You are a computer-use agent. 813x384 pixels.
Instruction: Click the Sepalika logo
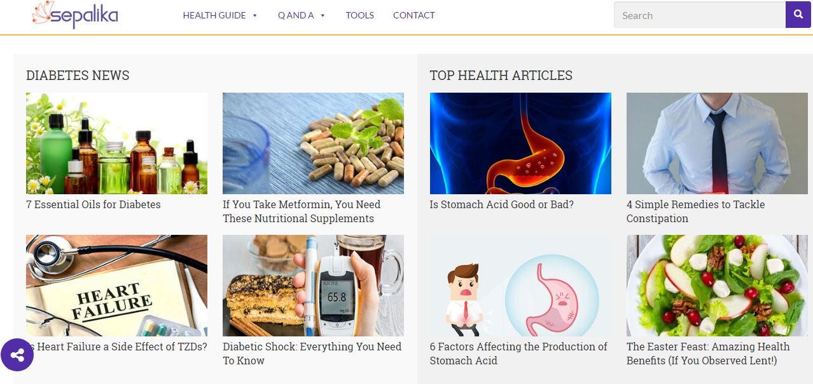tap(75, 15)
